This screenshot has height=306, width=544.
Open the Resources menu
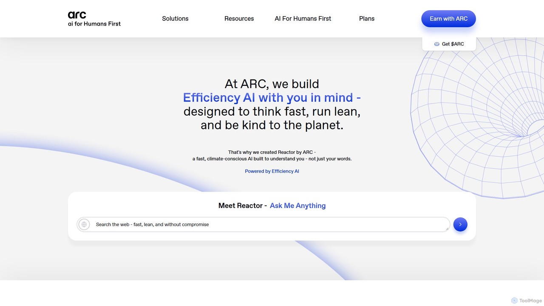pos(239,19)
